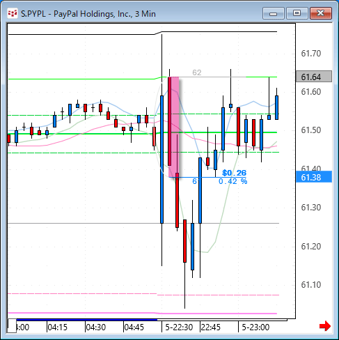
Task: Click the 61.10 price scale label
Action: 311,284
